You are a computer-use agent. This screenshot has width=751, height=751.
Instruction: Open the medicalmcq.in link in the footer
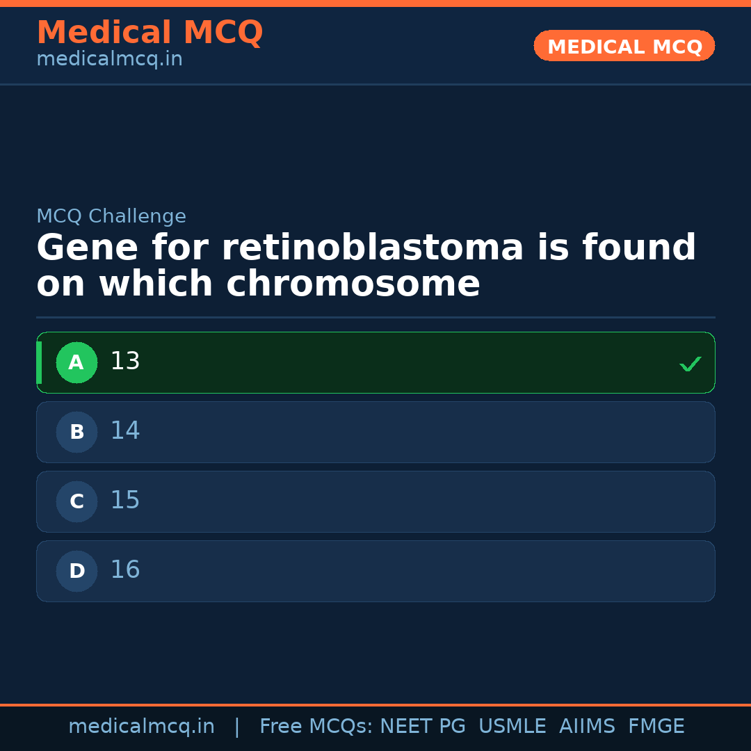[141, 727]
